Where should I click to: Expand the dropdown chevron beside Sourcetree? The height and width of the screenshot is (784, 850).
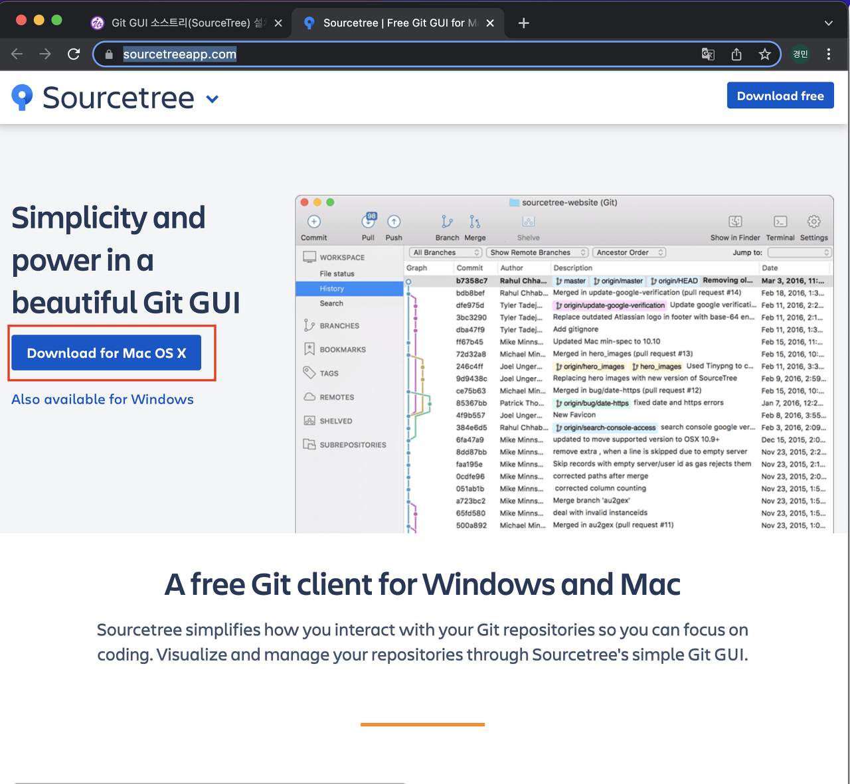point(212,100)
